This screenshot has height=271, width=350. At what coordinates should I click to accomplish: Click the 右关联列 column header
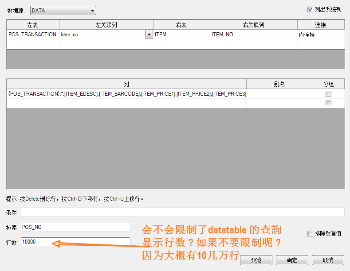(x=254, y=25)
